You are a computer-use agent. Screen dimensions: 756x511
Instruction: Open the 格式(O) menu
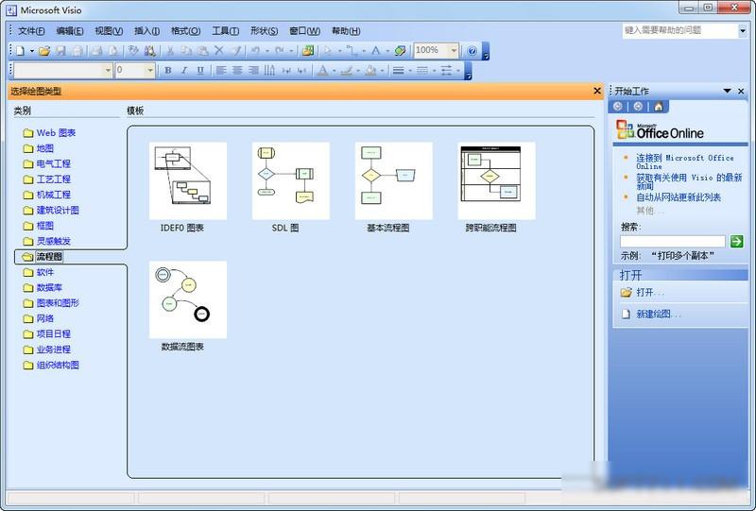[185, 31]
